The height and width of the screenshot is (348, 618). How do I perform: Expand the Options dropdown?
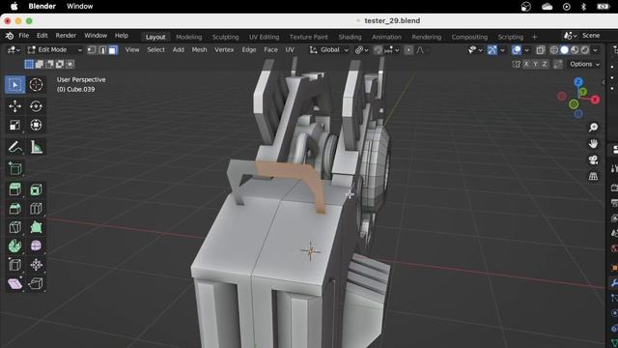[585, 64]
